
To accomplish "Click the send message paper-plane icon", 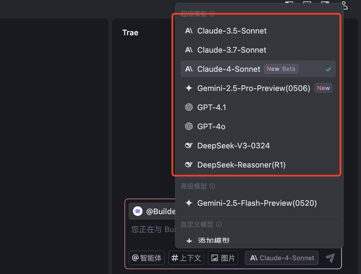I will (330, 257).
